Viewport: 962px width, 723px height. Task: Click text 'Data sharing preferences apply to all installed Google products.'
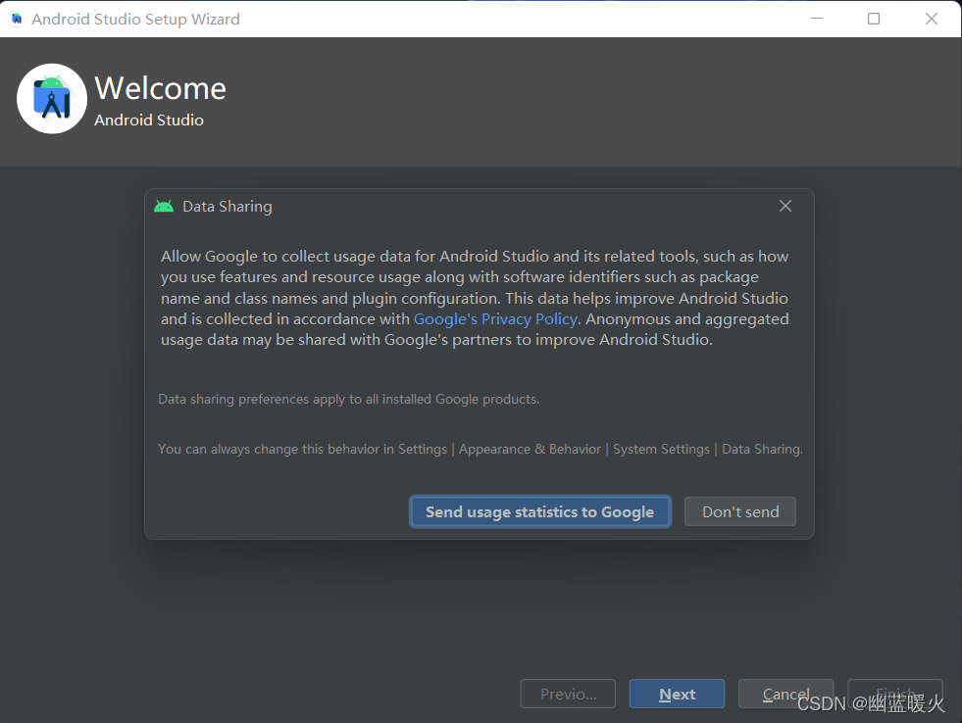[348, 399]
